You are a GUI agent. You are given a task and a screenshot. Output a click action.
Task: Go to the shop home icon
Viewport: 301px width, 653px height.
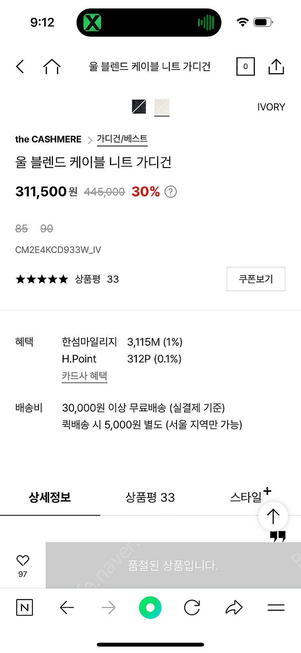(x=52, y=67)
